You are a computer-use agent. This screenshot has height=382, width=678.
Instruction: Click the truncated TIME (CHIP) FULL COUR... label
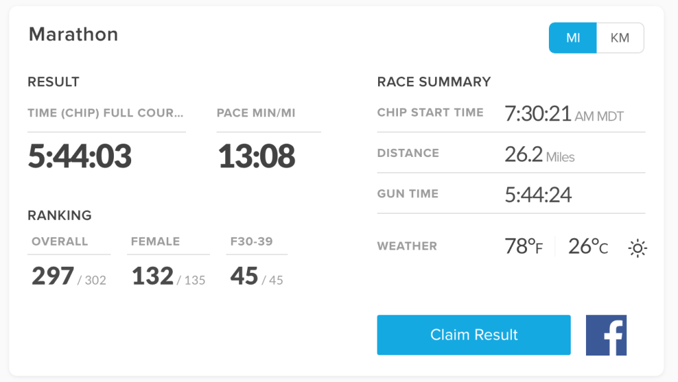click(105, 113)
